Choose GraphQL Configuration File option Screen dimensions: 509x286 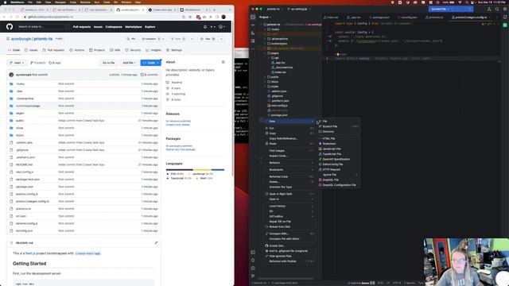point(339,185)
